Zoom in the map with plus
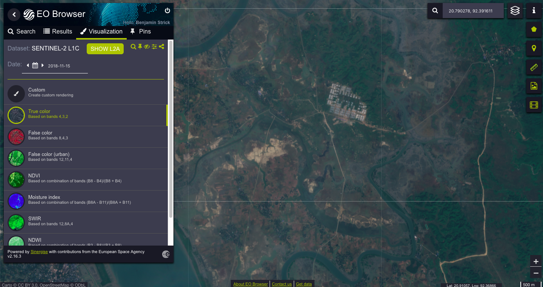The height and width of the screenshot is (287, 543). tap(536, 261)
